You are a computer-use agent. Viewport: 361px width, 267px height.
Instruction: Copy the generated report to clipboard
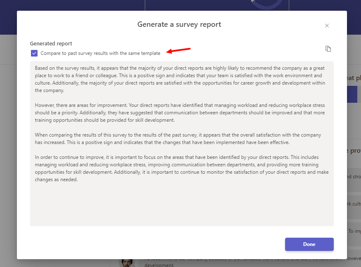coord(328,49)
